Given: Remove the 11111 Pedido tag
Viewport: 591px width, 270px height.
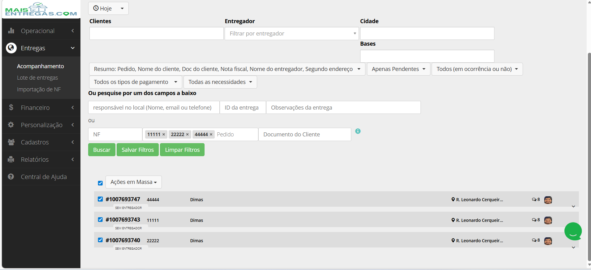Looking at the screenshot, I should (x=164, y=135).
